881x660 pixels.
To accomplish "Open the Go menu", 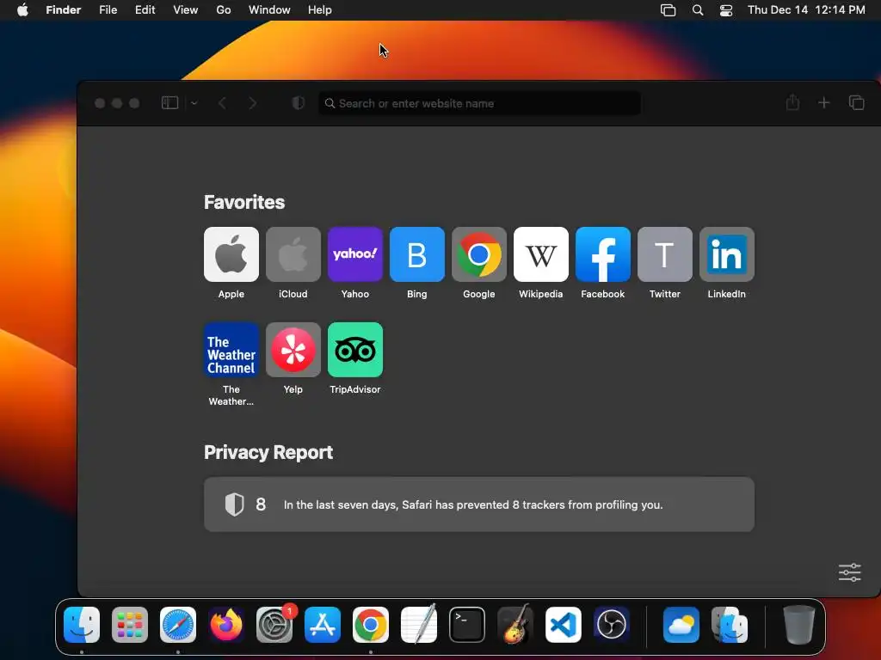I will pos(224,10).
